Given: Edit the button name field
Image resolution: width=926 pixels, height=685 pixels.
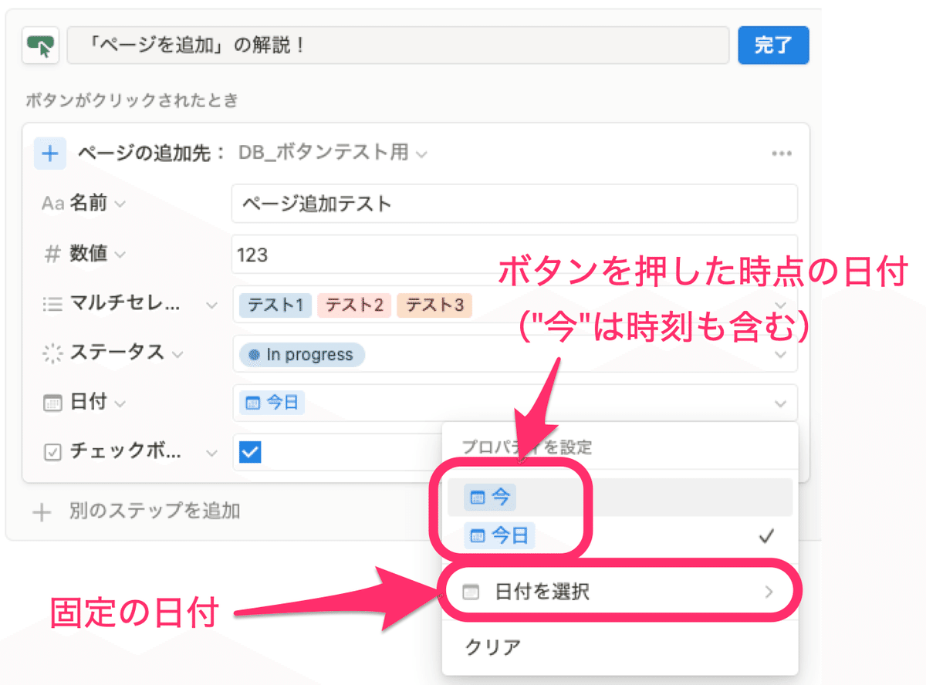Looking at the screenshot, I should pyautogui.click(x=398, y=46).
